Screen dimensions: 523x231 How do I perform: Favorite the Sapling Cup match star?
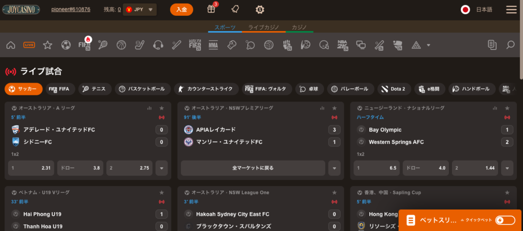[507, 192]
